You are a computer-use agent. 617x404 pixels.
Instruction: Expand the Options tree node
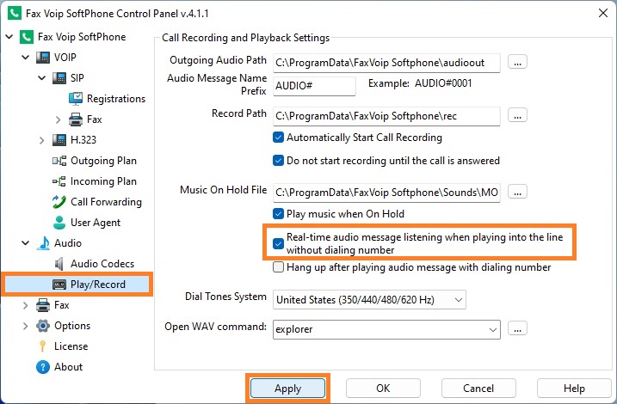[26, 326]
